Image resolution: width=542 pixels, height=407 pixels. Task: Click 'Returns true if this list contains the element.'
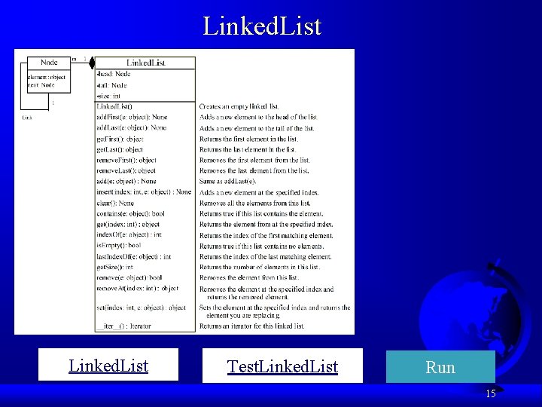click(262, 214)
